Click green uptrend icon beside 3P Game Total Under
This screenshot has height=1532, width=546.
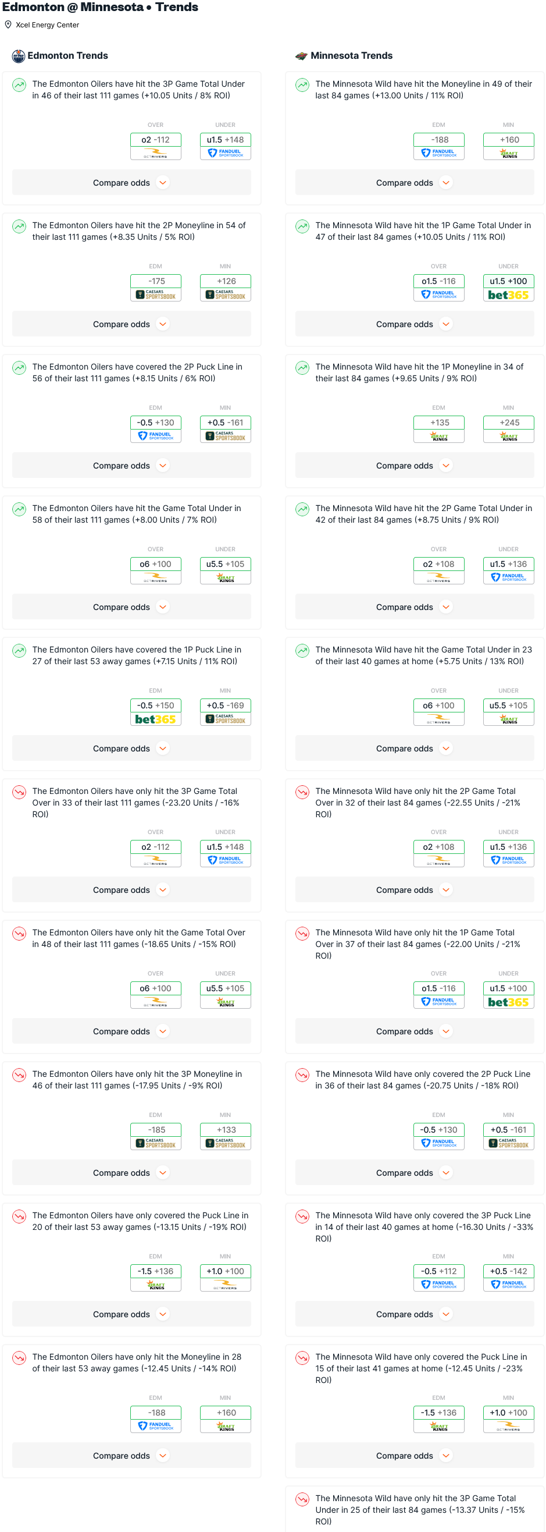coord(19,85)
